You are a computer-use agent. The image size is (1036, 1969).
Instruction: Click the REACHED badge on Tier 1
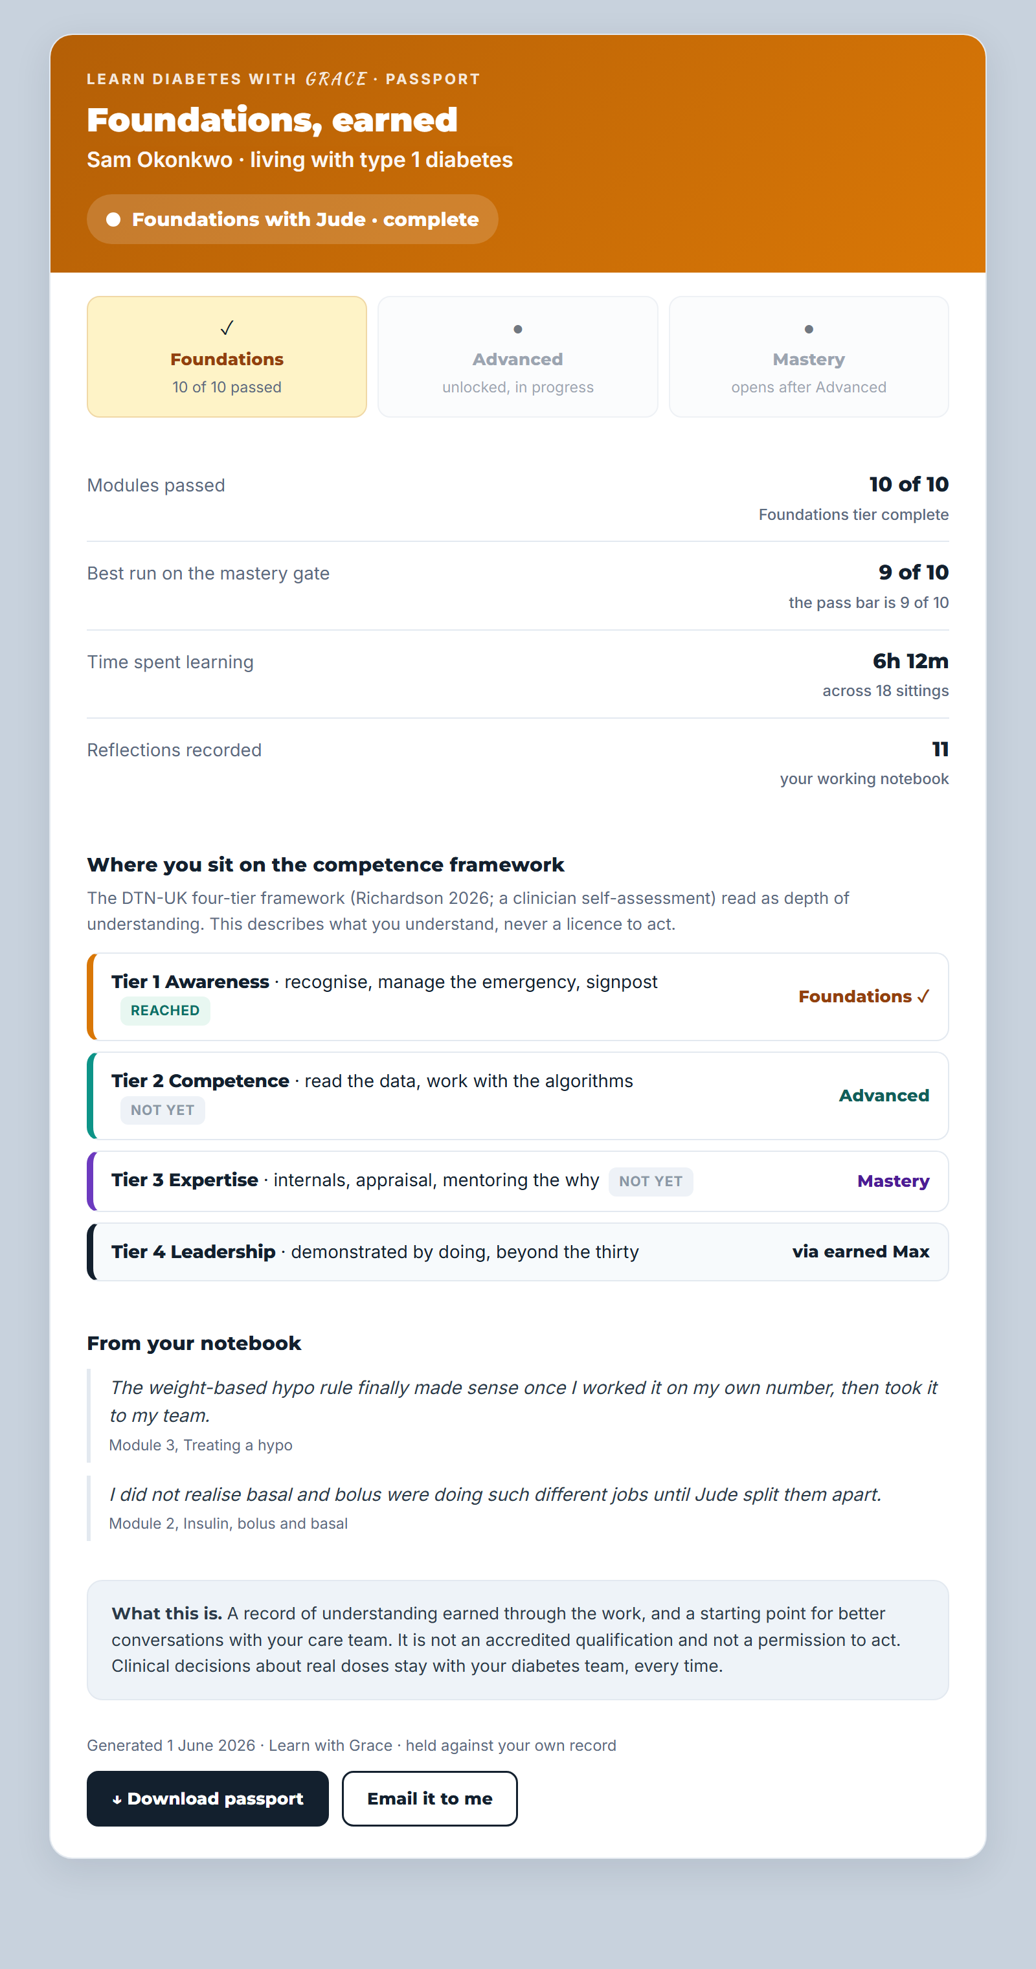tap(165, 1011)
